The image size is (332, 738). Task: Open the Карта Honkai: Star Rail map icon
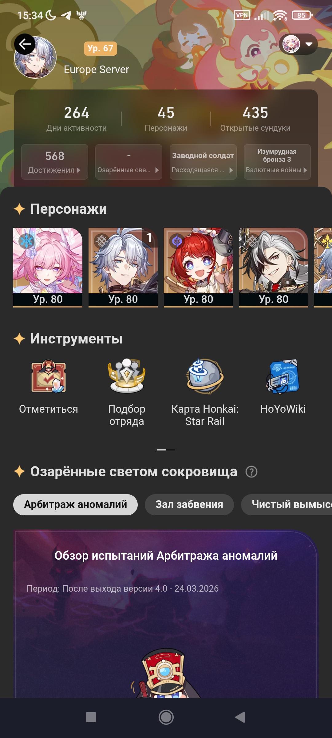pos(205,376)
